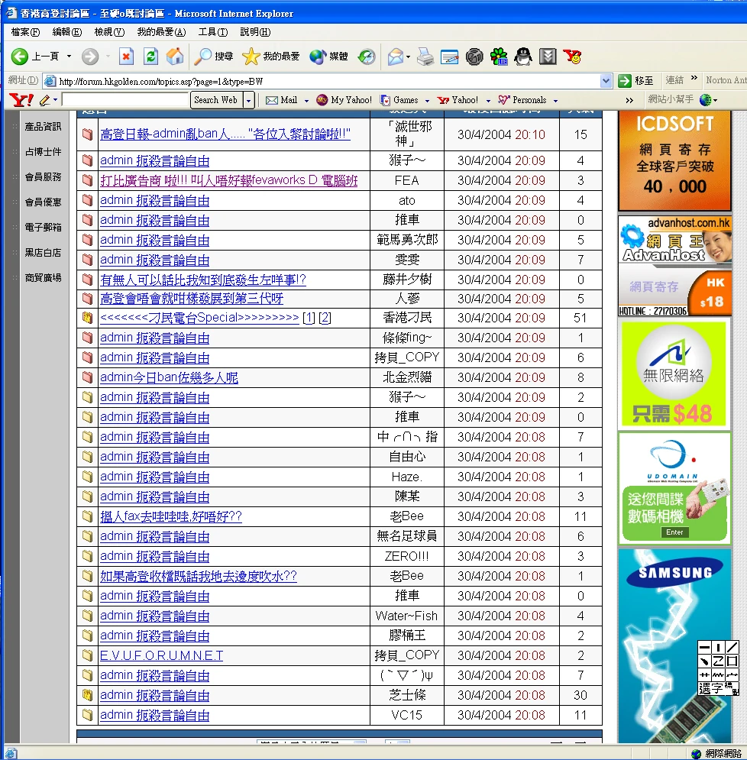Image resolution: width=747 pixels, height=760 pixels.
Task: Expand the 連結 links bar chevron
Action: [694, 78]
